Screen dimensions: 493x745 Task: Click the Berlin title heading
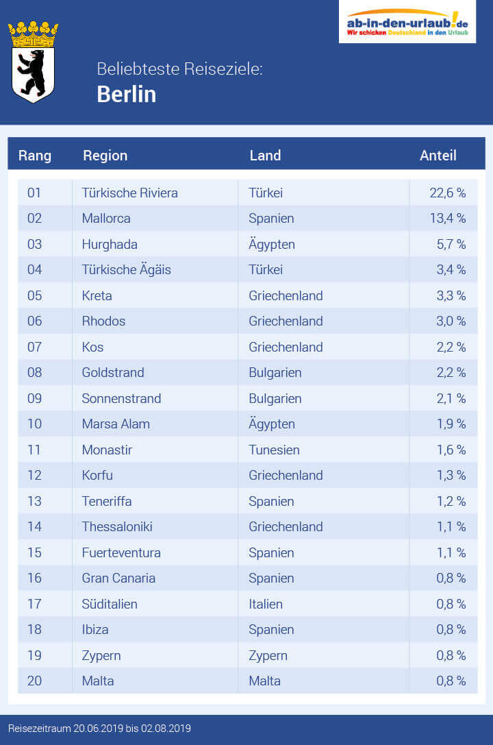[127, 94]
